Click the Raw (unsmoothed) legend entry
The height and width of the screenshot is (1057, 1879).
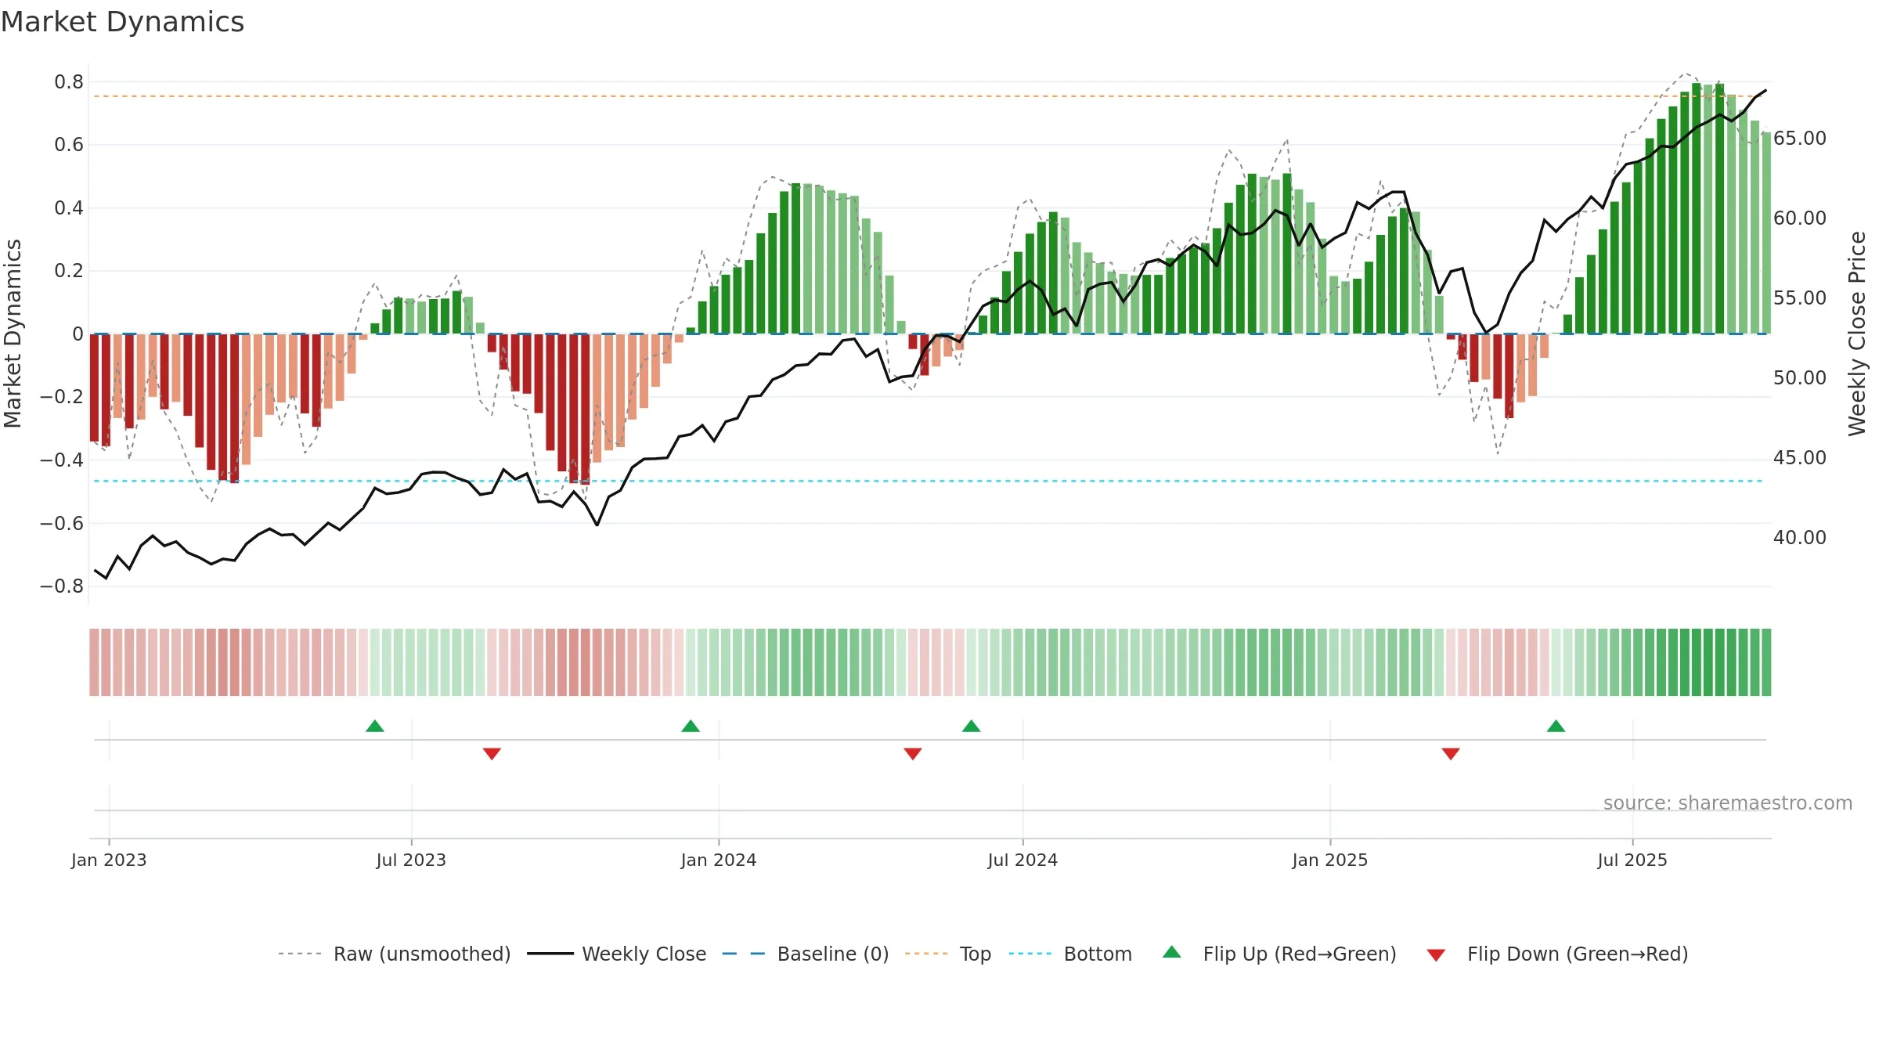[394, 954]
